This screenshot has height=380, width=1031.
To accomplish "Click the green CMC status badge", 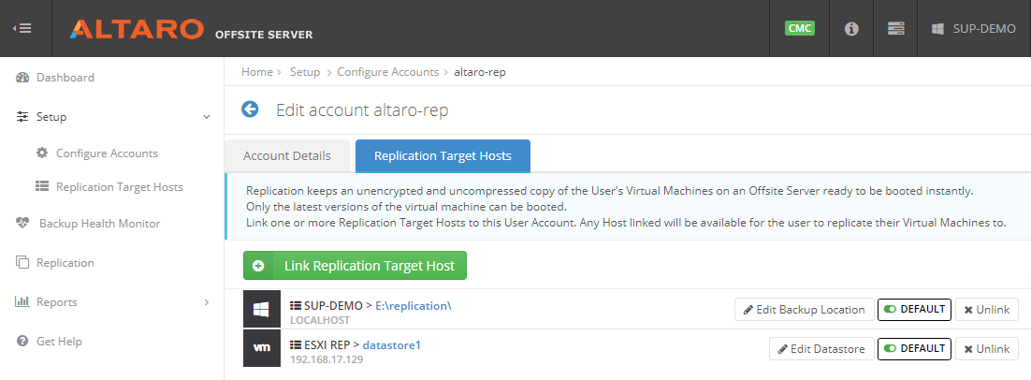I will click(800, 28).
